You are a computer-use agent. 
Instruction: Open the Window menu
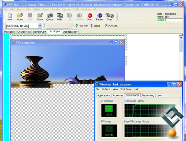pyautogui.click(x=86, y=9)
